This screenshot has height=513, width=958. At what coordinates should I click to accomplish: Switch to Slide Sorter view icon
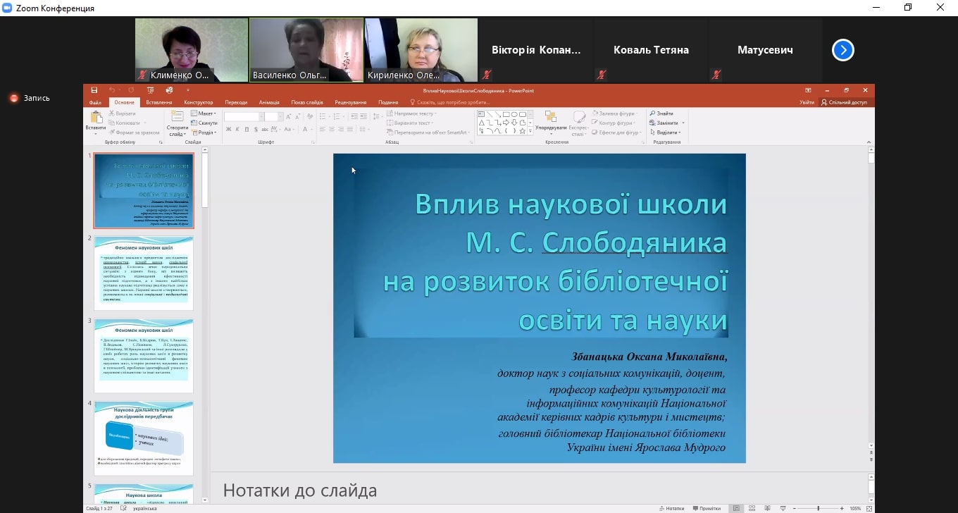(x=751, y=508)
